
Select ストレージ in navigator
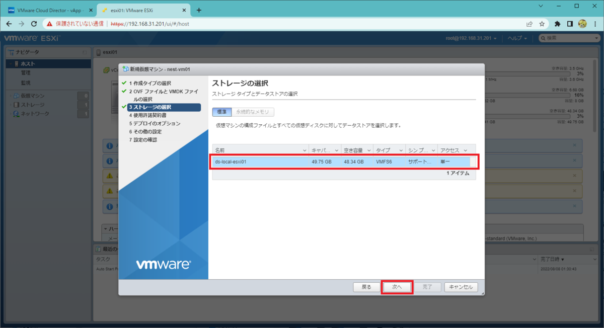(32, 105)
